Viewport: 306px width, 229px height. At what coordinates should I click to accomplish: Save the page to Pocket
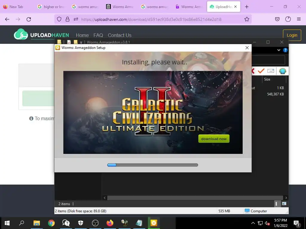point(277,19)
